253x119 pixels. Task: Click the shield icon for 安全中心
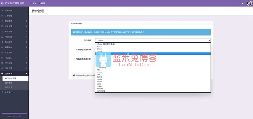pyautogui.click(x=2, y=92)
